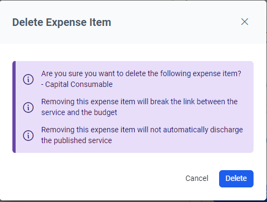Click the 'service and the budget' line
This screenshot has width=267, height=202.
(x=79, y=112)
